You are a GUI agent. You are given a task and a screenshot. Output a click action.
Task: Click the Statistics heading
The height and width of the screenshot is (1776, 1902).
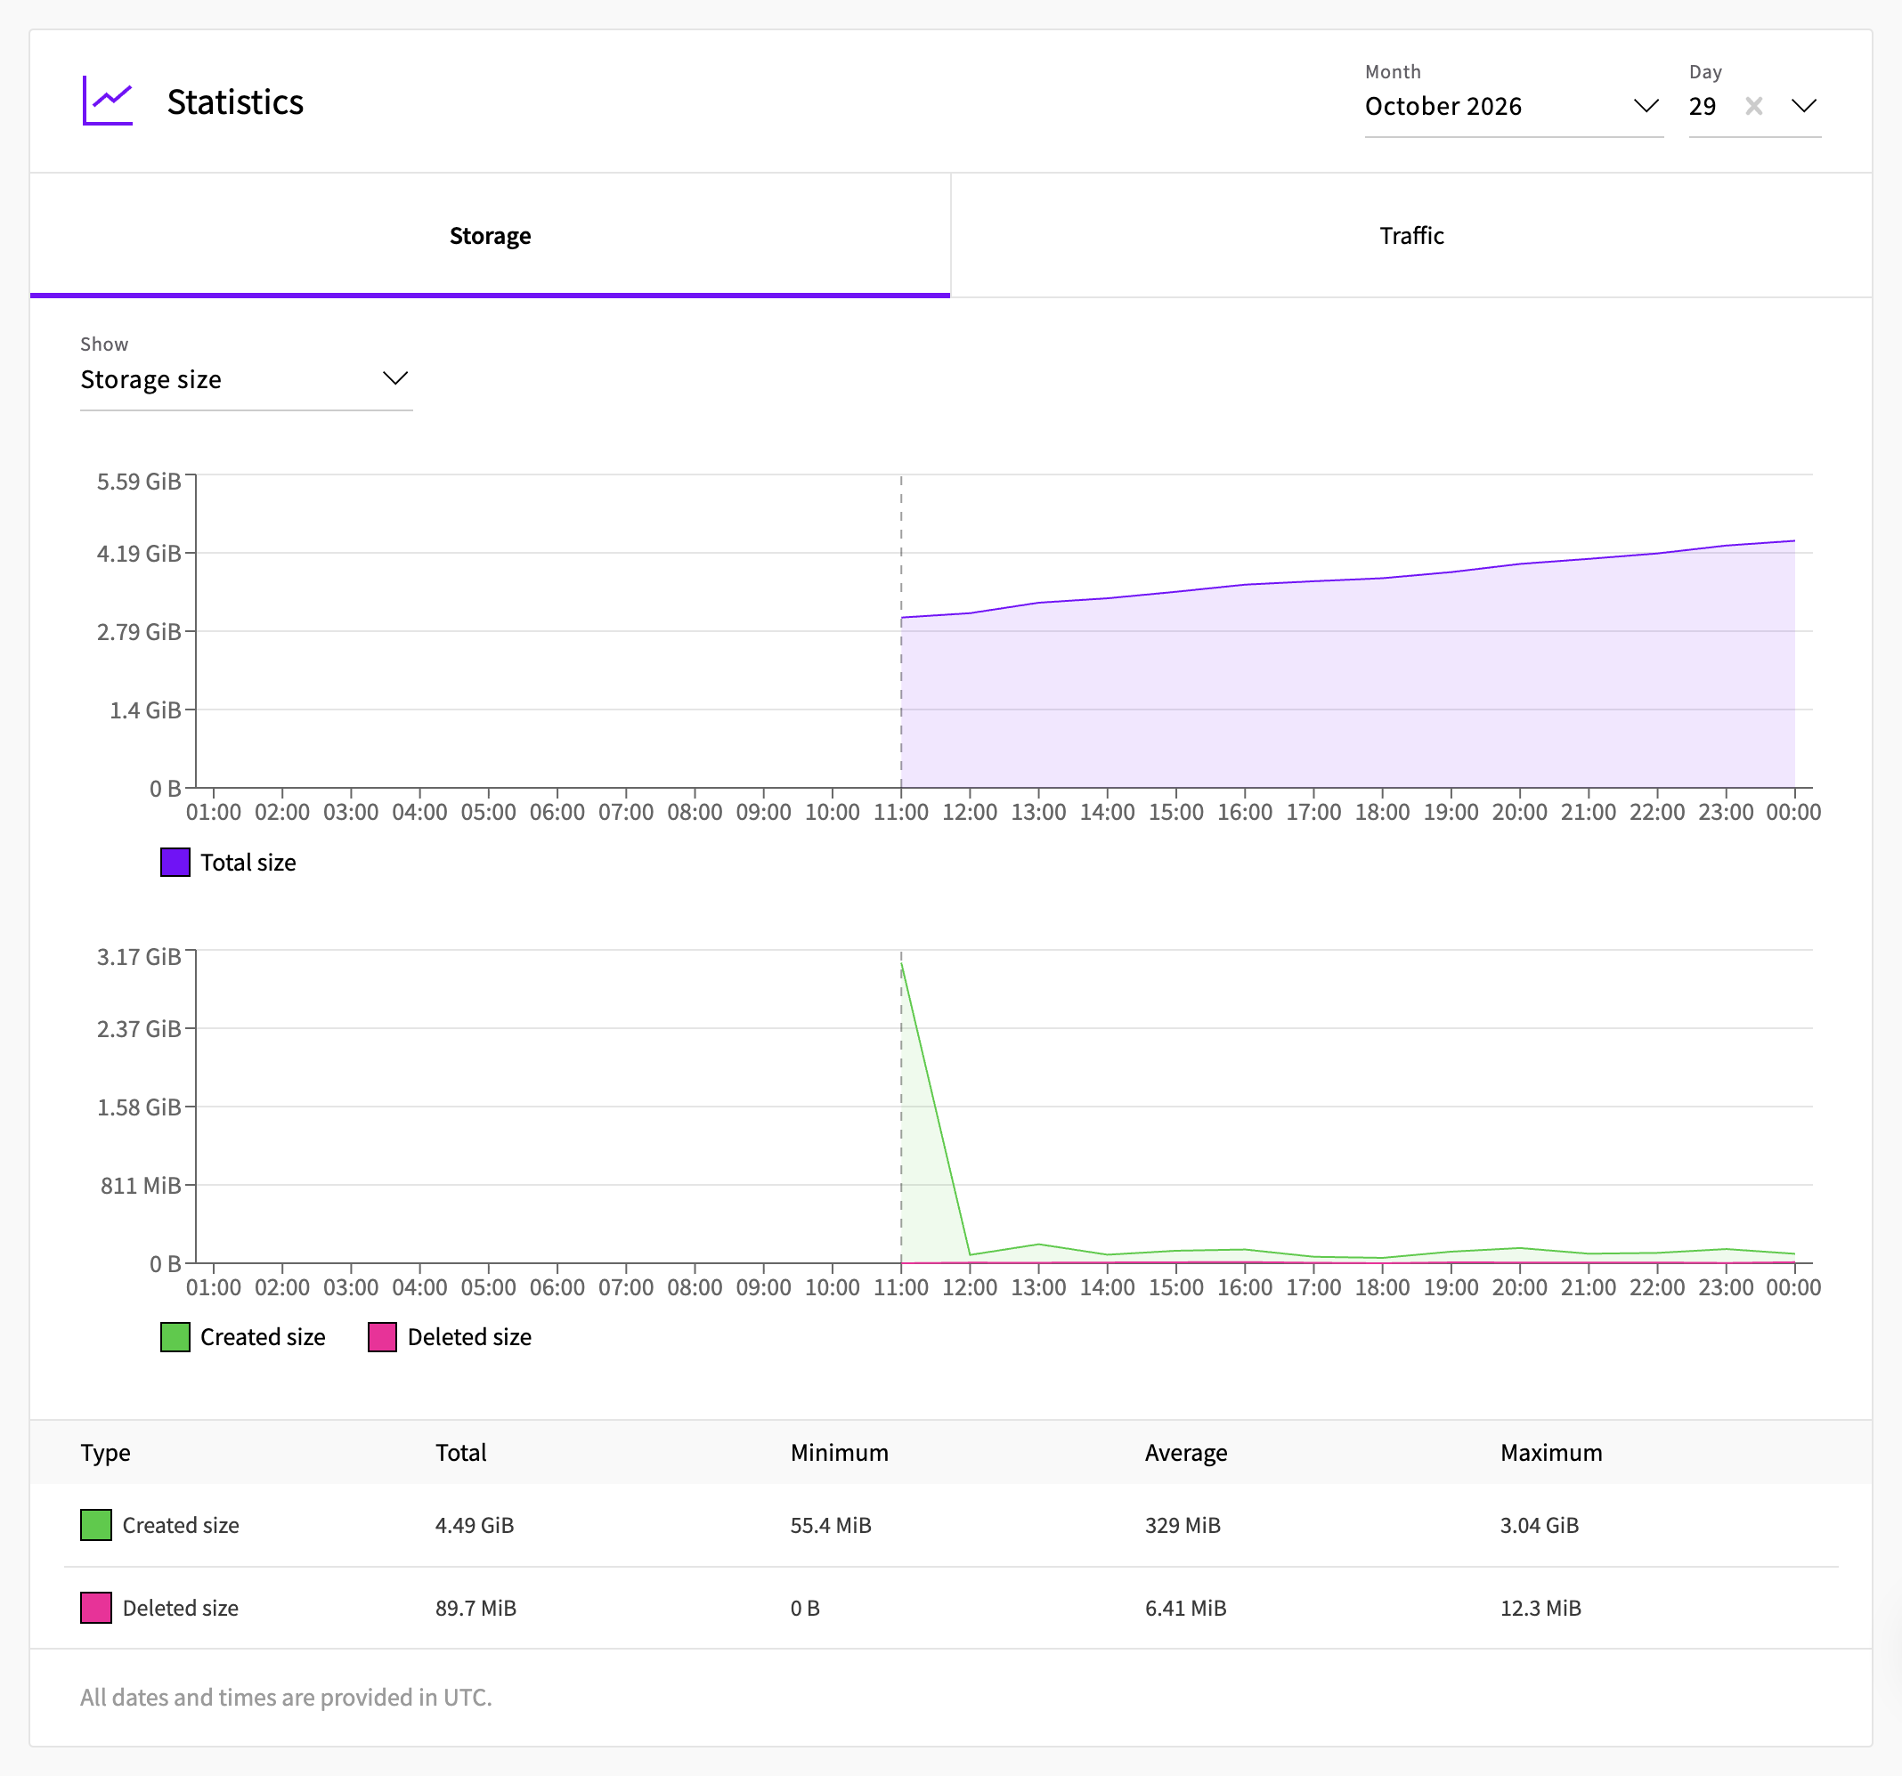point(235,101)
